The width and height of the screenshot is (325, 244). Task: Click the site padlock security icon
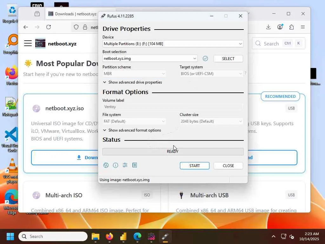pyautogui.click(x=85, y=27)
